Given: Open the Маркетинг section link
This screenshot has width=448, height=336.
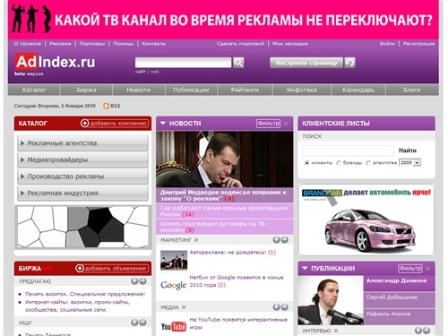Looking at the screenshot, I should [179, 240].
